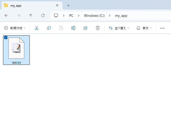Click the Paste clipboard icon

pos(61,28)
